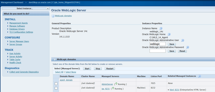Click arrow bullet beside Manage Software
Image resolution: width=215 pixels, height=92 pixels.
coord(8,26)
